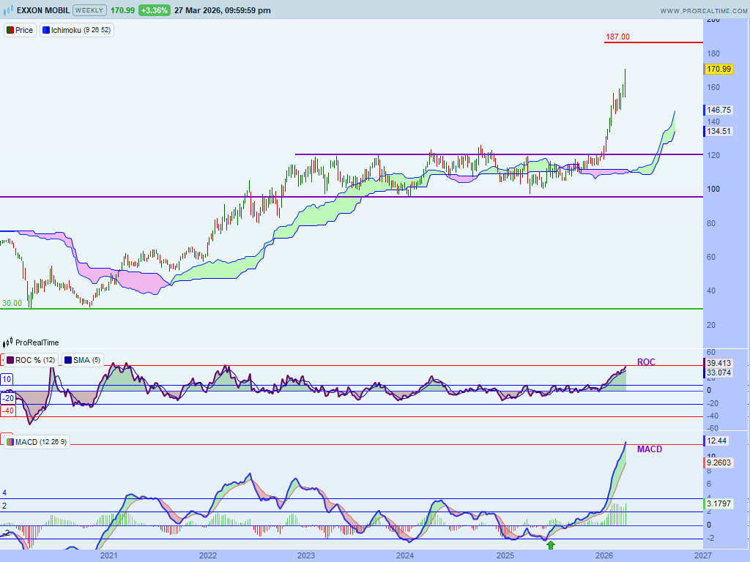Click the red 187.00 target line label
This screenshot has width=750, height=562.
pyautogui.click(x=617, y=37)
